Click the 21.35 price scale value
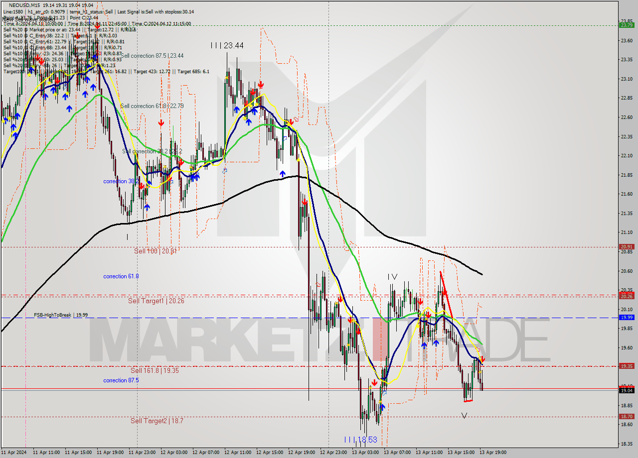The image size is (638, 458). pos(626,213)
